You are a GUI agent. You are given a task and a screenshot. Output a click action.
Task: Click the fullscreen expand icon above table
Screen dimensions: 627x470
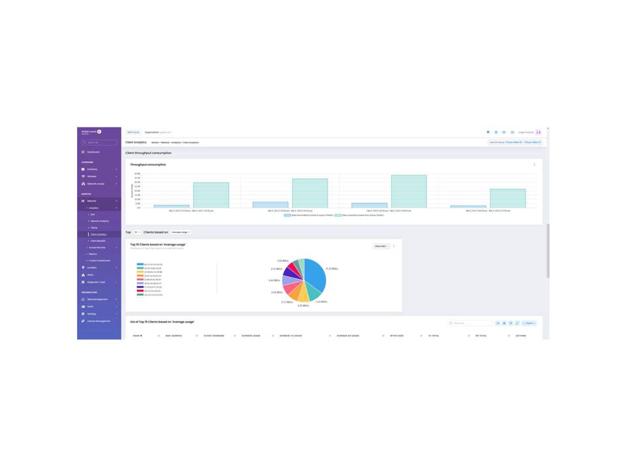click(517, 323)
